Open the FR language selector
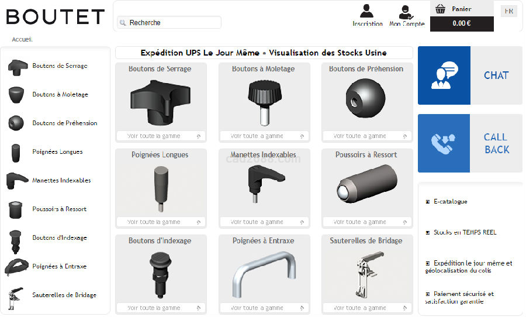 coord(508,11)
